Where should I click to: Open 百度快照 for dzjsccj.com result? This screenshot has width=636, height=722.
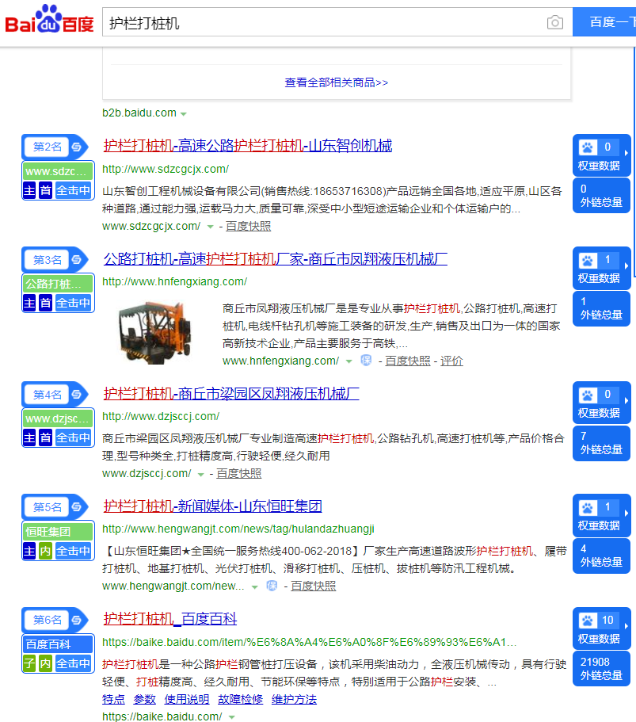coord(239,473)
